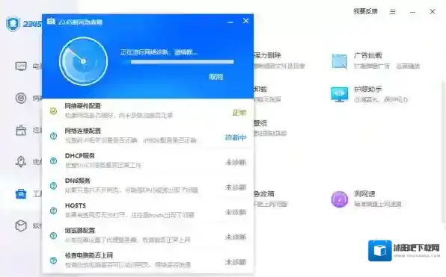Click the status icon beside HOSTS

(x=53, y=211)
